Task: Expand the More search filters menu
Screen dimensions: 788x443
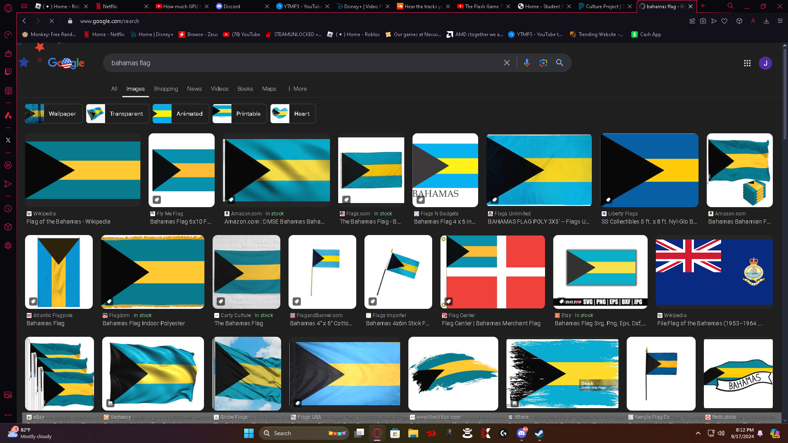Action: [x=297, y=89]
